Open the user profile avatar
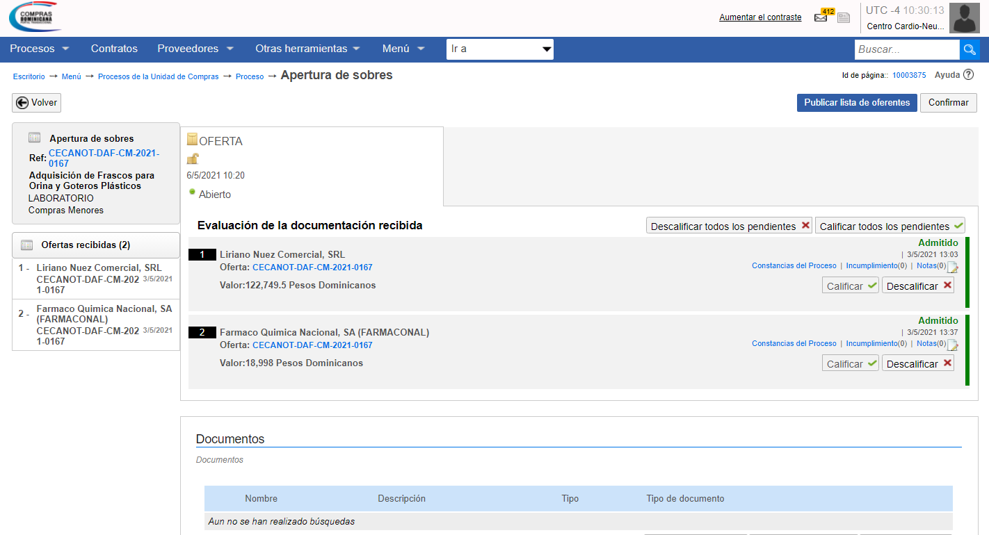The height and width of the screenshot is (535, 989). point(969,18)
